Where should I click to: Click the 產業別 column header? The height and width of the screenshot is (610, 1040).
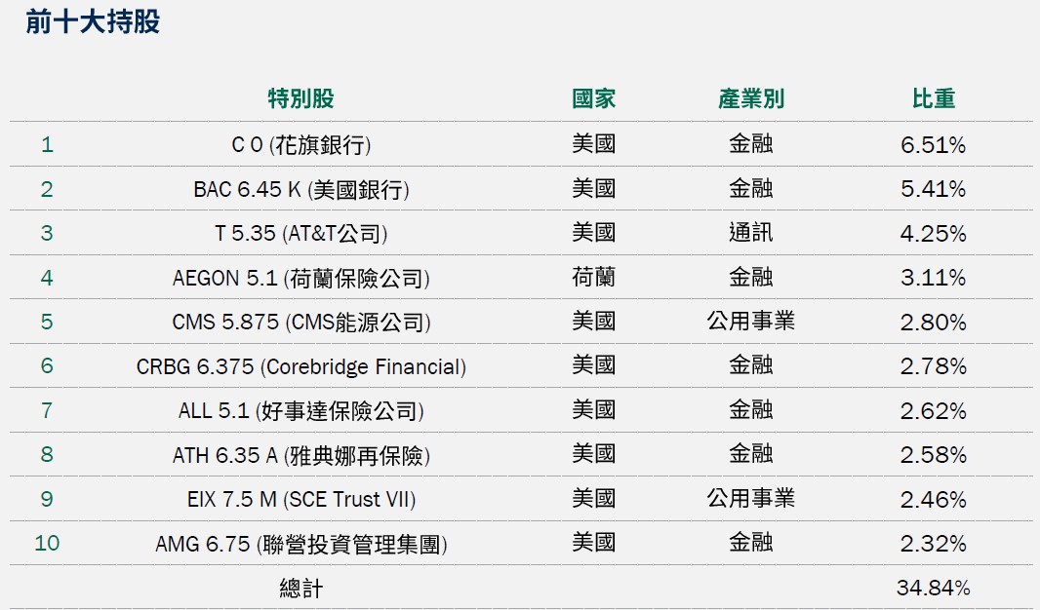(x=750, y=98)
